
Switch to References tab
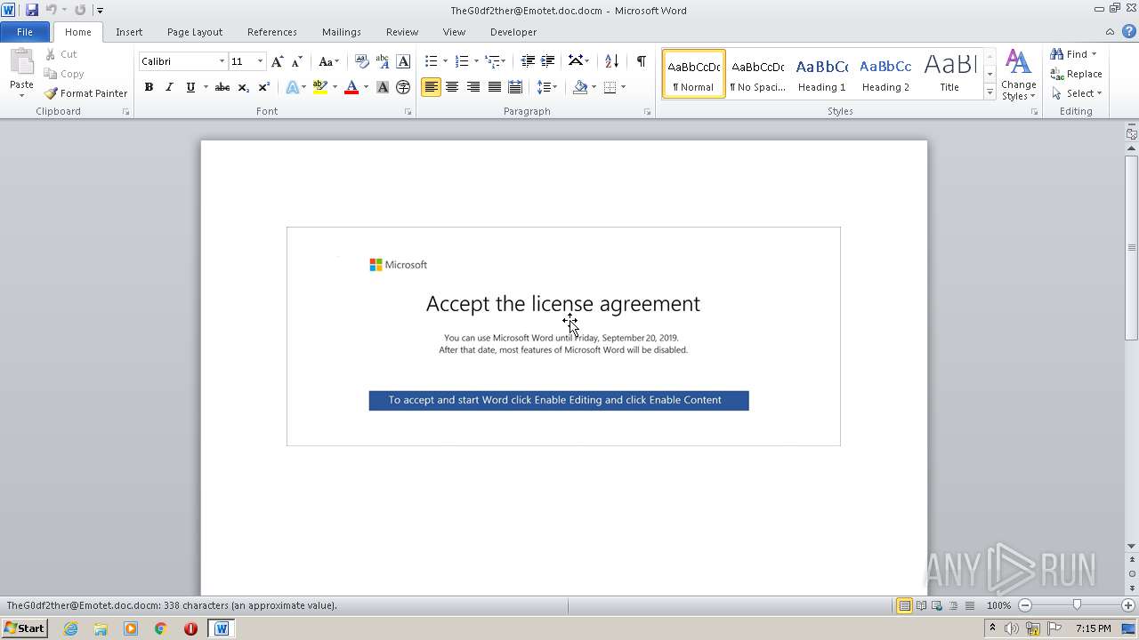(272, 32)
